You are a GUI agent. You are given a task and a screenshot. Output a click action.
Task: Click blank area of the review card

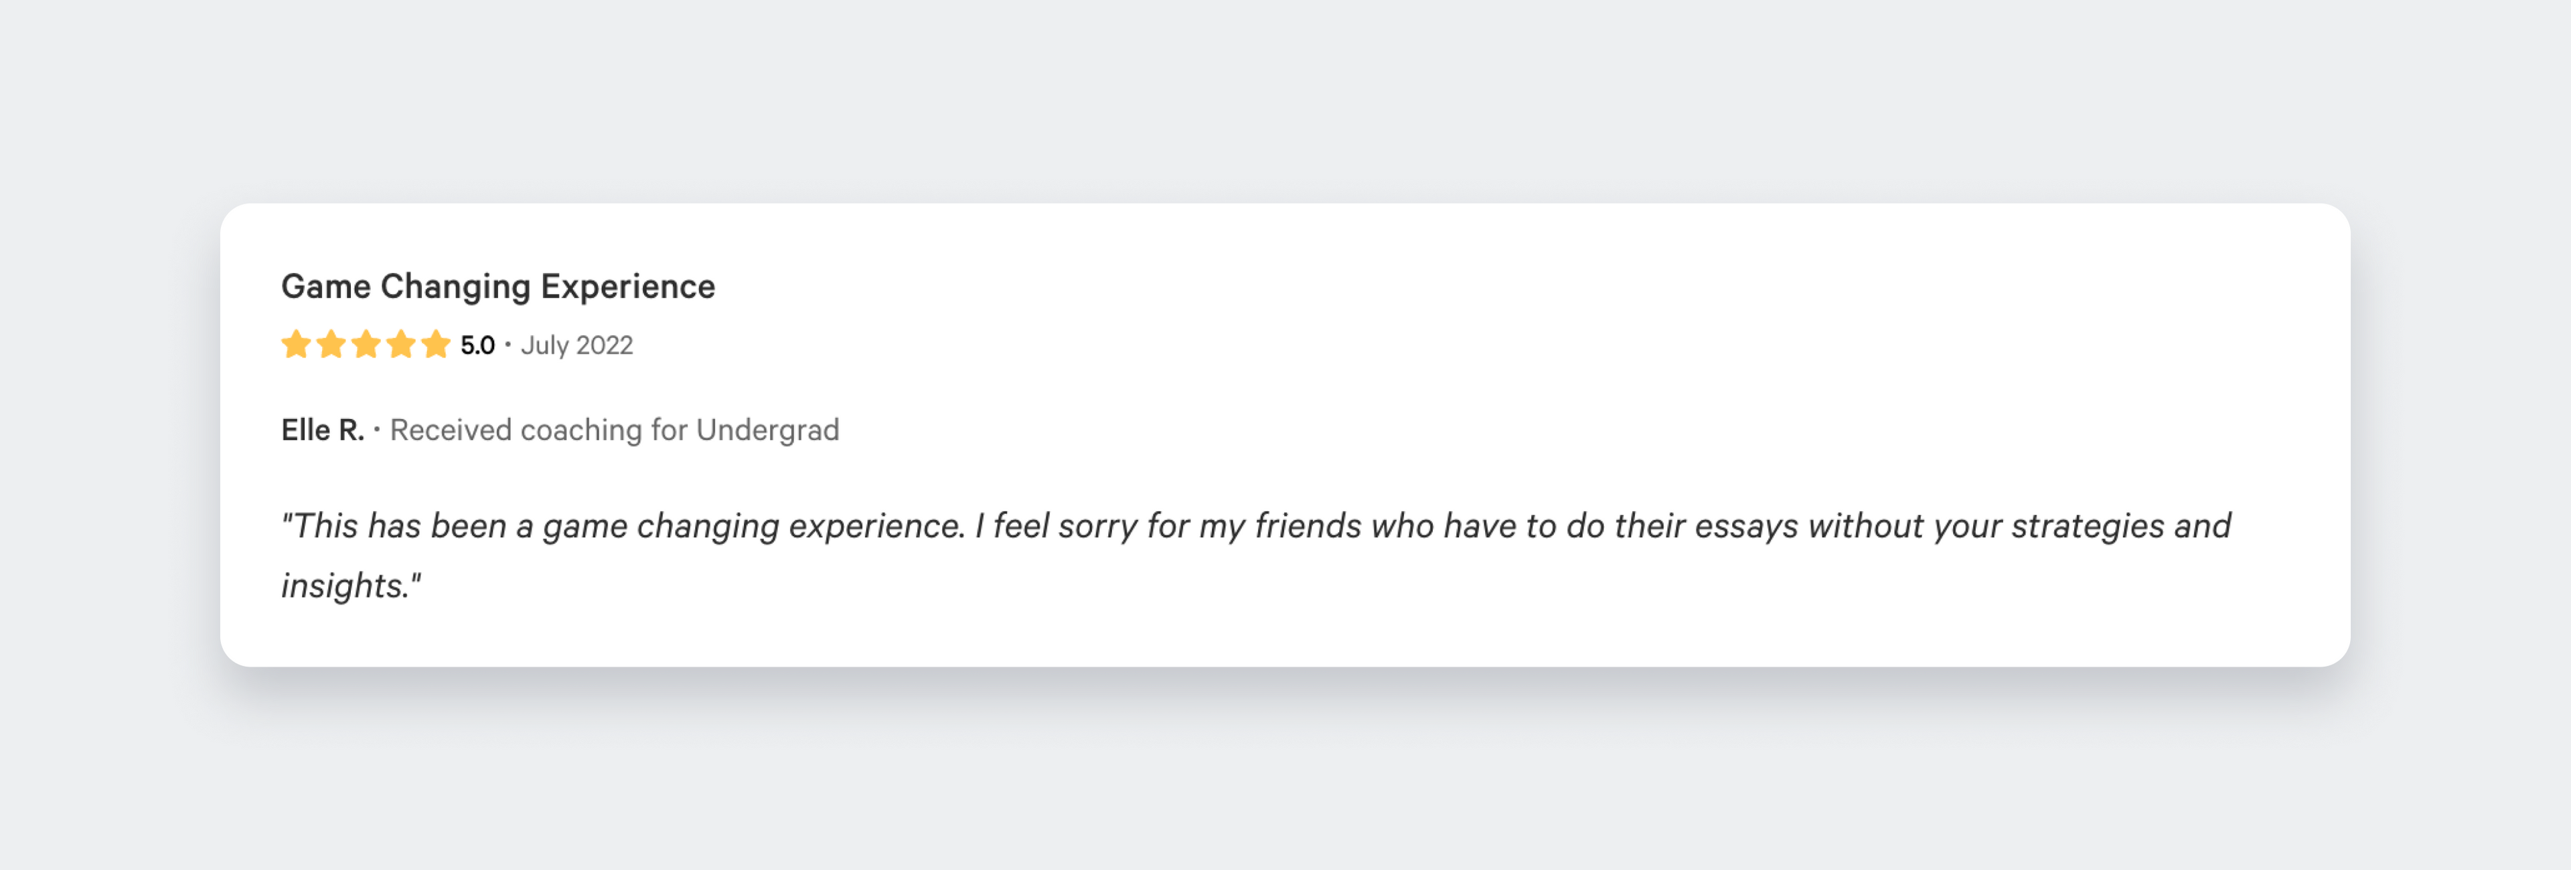tap(1597, 349)
